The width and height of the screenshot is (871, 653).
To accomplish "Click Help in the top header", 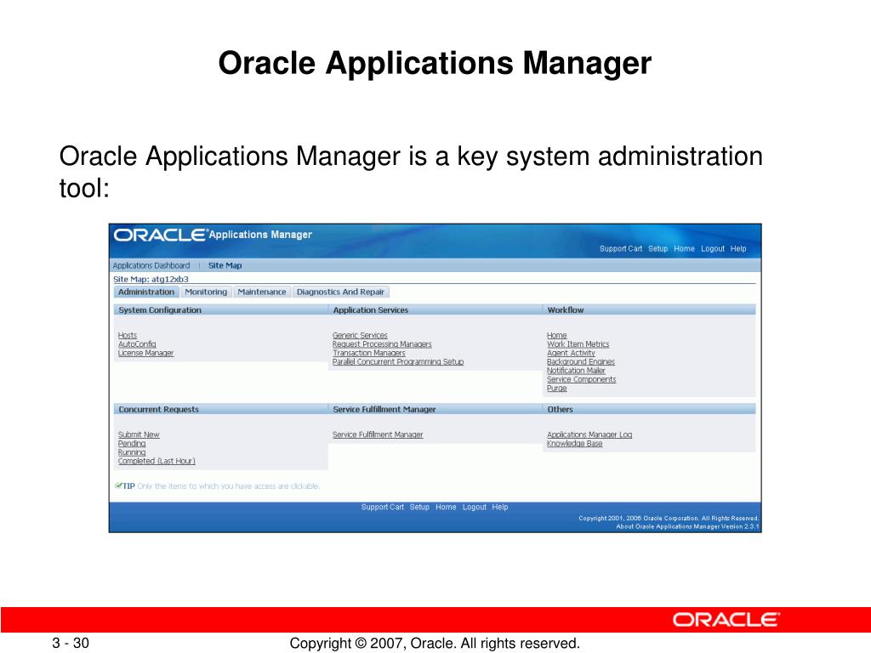I will click(x=738, y=249).
